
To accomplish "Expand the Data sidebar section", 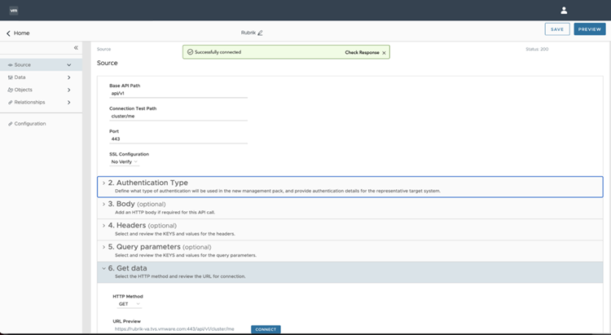I will pos(69,77).
